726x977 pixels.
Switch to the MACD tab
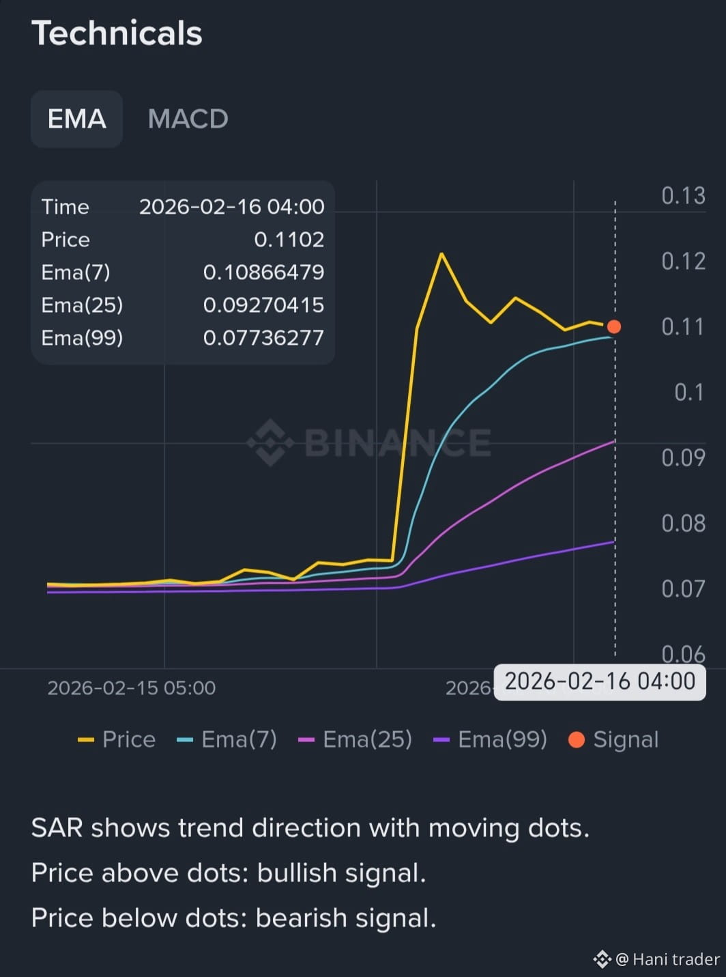point(188,119)
